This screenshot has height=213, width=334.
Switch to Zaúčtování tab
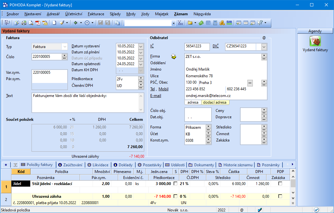point(70,165)
